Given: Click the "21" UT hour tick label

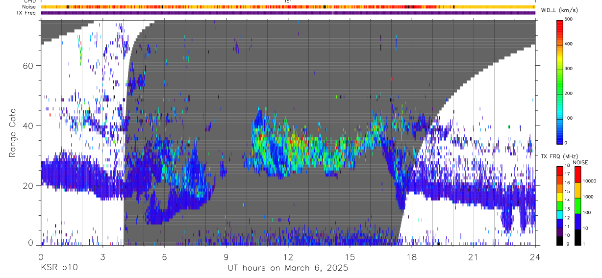Looking at the screenshot, I should 473,256.
